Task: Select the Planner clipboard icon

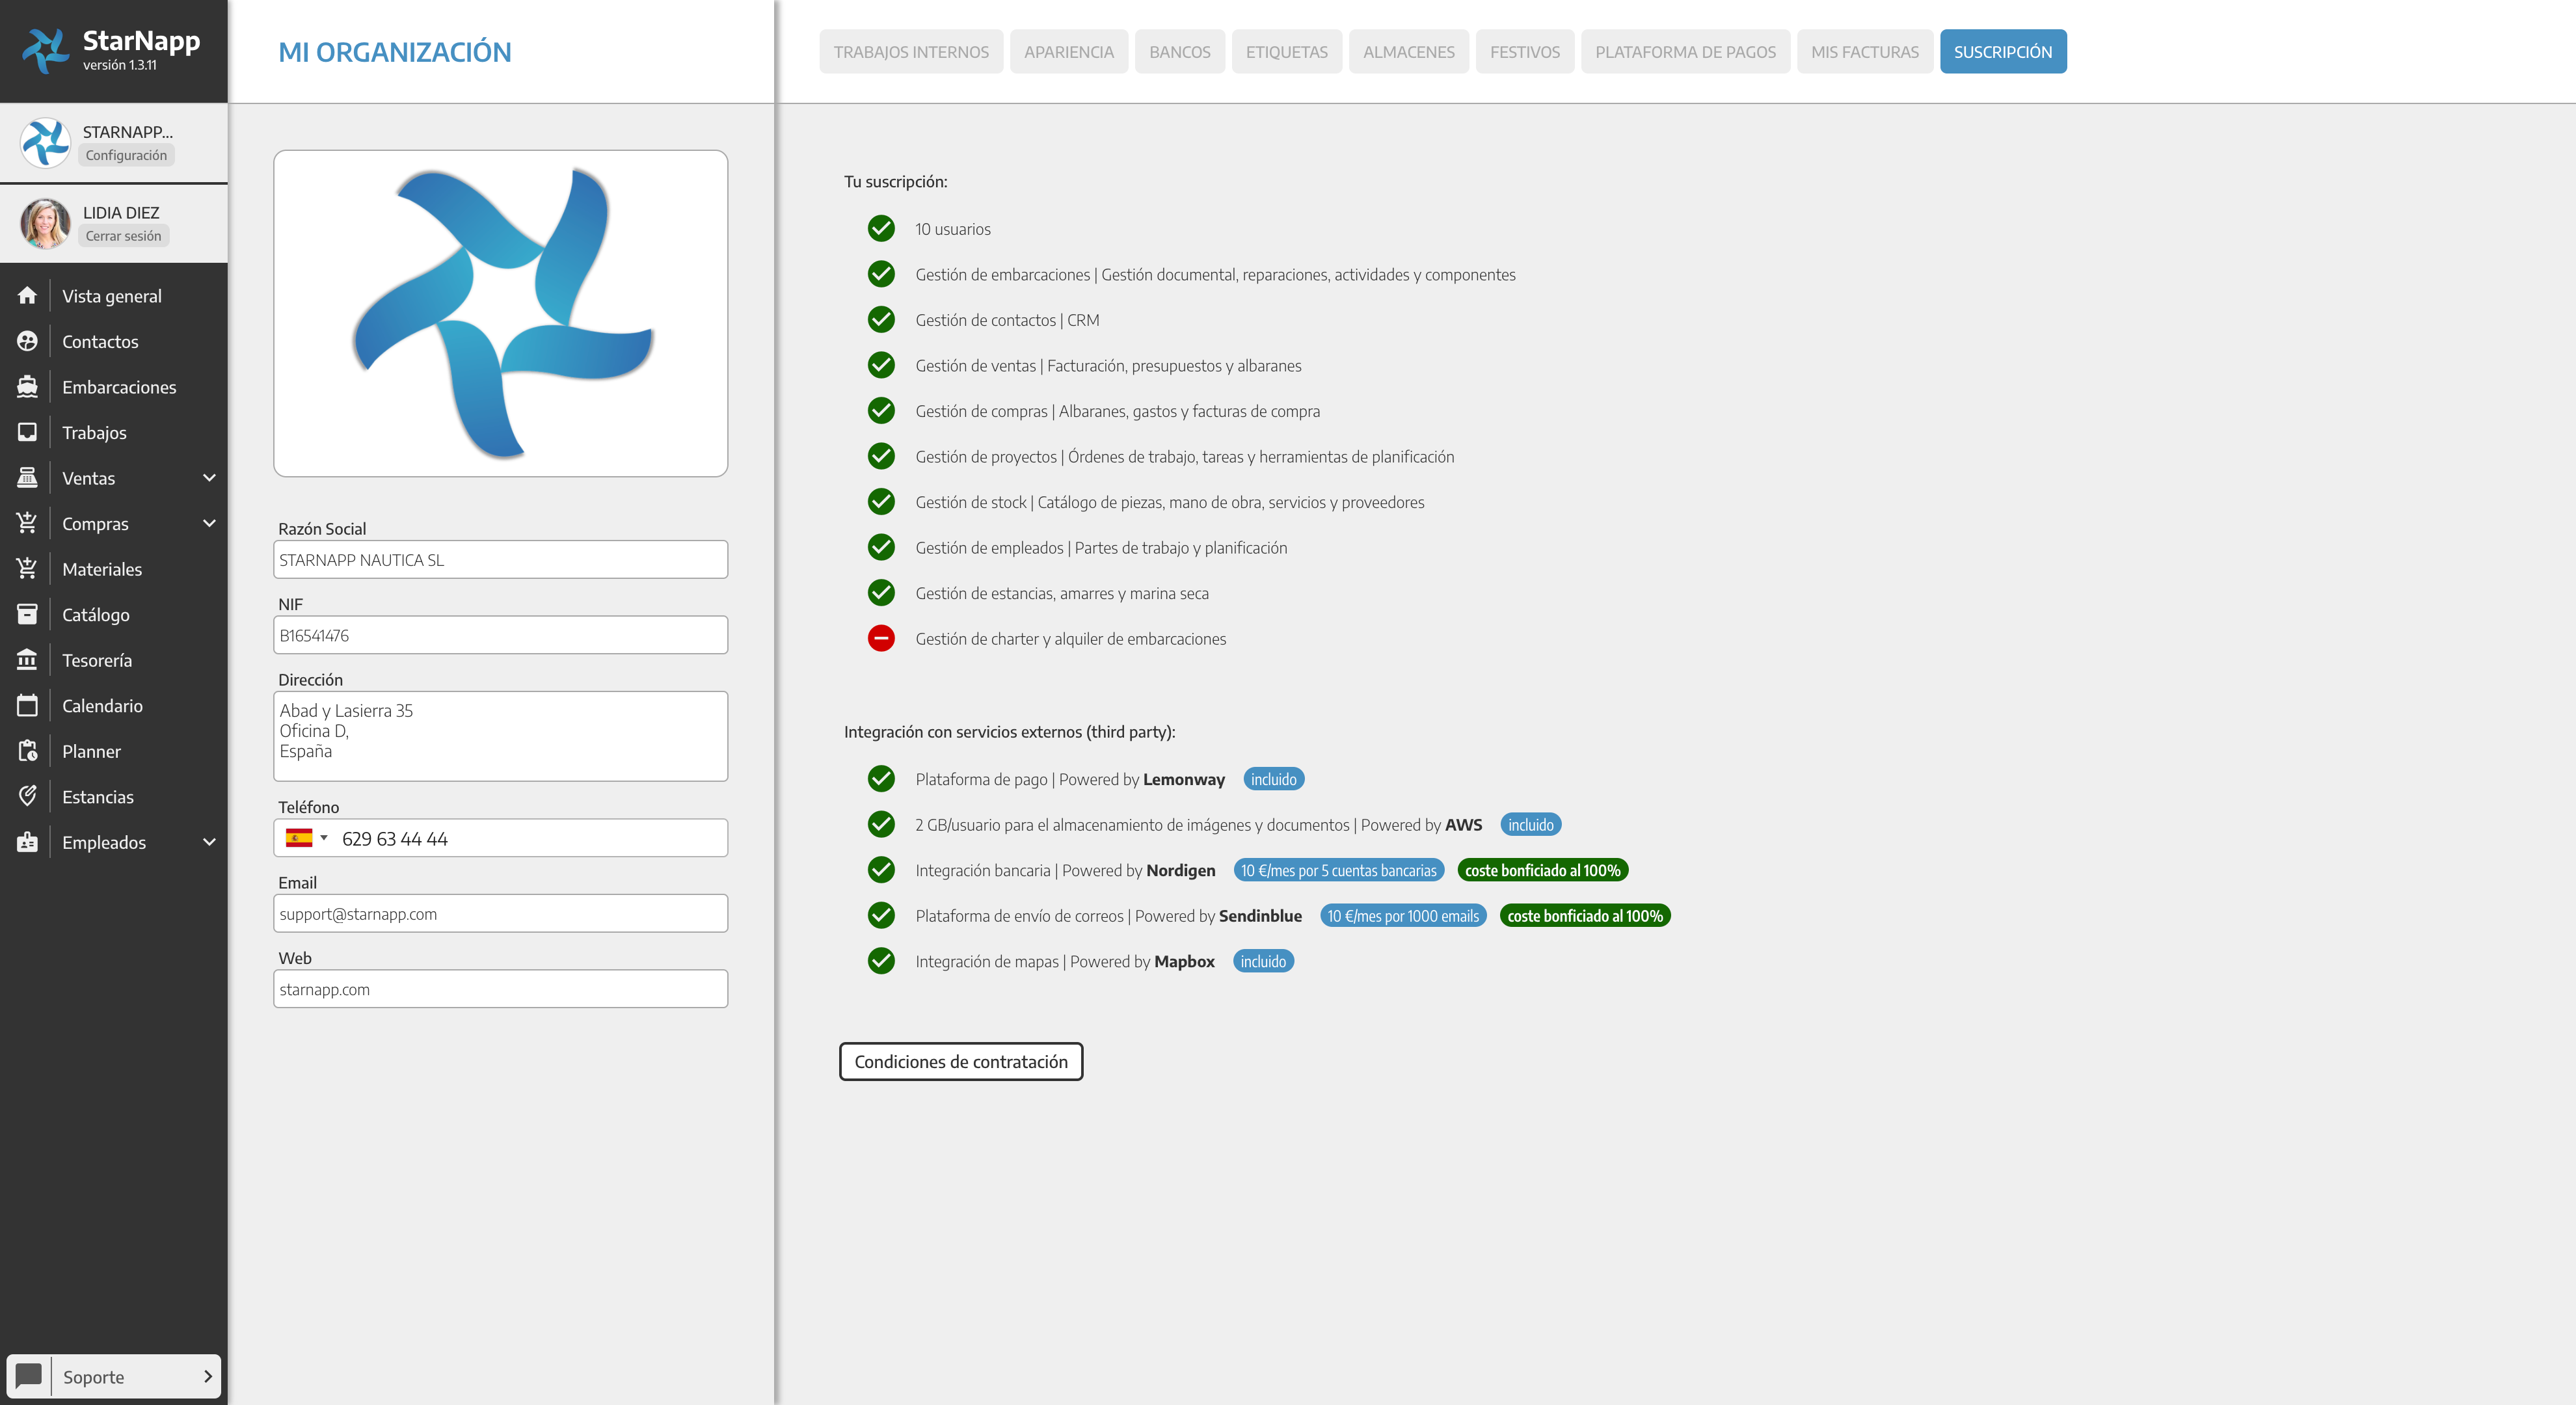Action: [27, 751]
